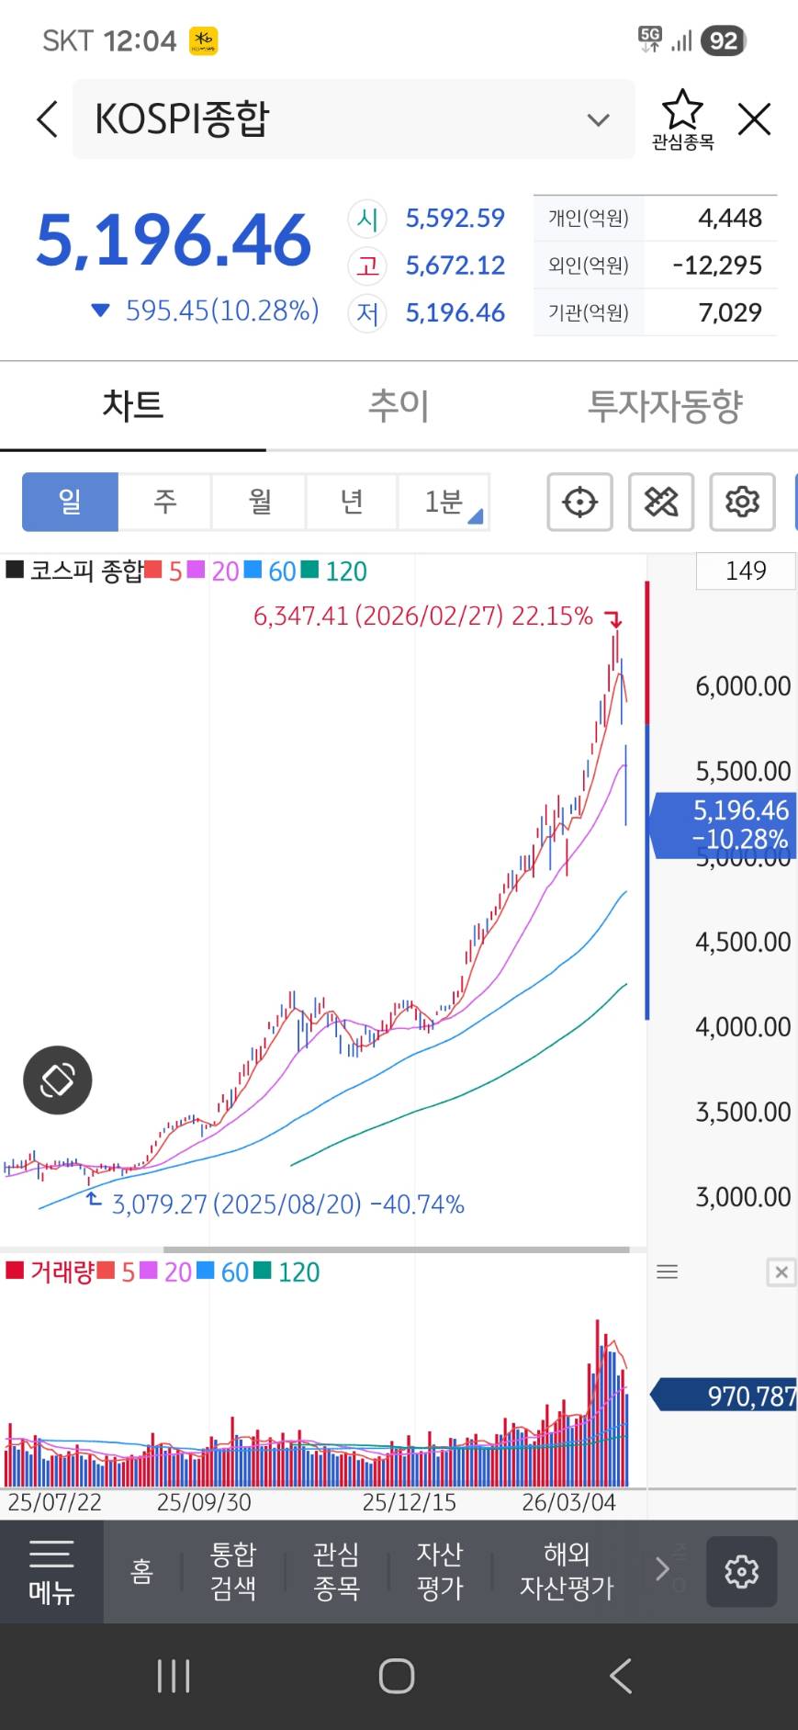Go to 관심종목 in bottom bar

(336, 1571)
